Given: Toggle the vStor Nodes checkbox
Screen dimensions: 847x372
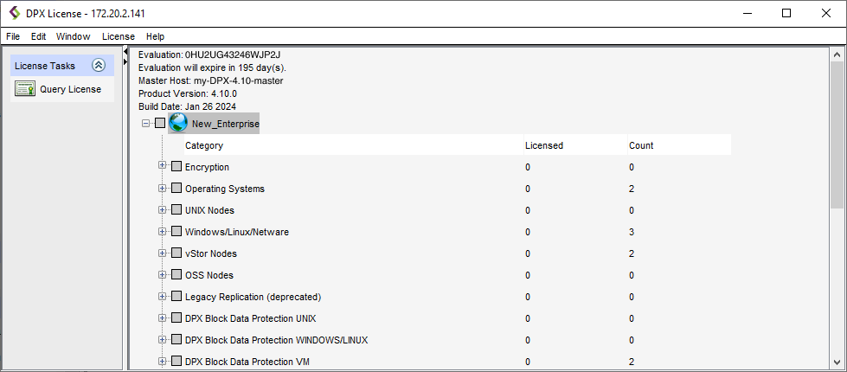Looking at the screenshot, I should point(176,253).
